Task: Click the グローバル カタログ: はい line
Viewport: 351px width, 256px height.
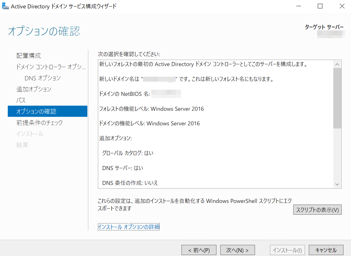Action: 128,153
